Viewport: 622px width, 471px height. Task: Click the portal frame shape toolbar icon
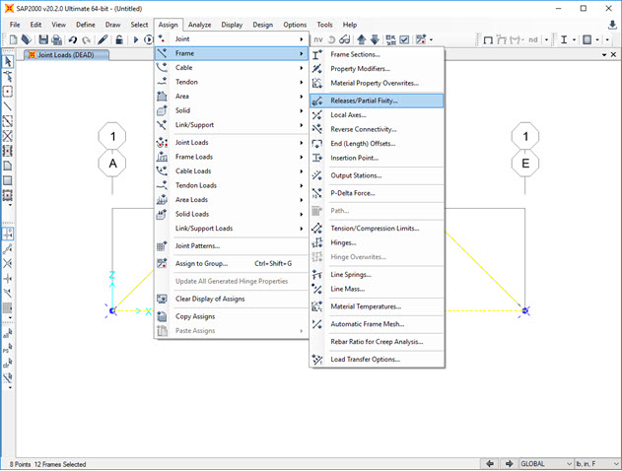pyautogui.click(x=488, y=39)
